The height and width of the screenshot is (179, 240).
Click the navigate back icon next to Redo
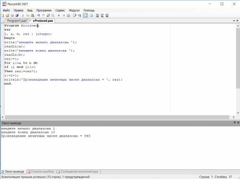48,15
